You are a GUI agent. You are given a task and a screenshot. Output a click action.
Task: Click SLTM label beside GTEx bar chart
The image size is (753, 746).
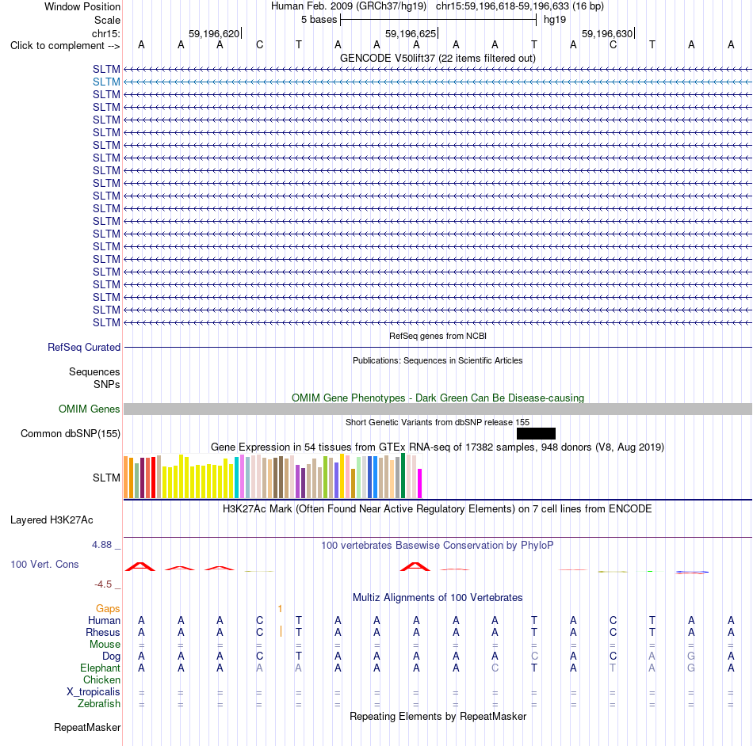pyautogui.click(x=106, y=478)
